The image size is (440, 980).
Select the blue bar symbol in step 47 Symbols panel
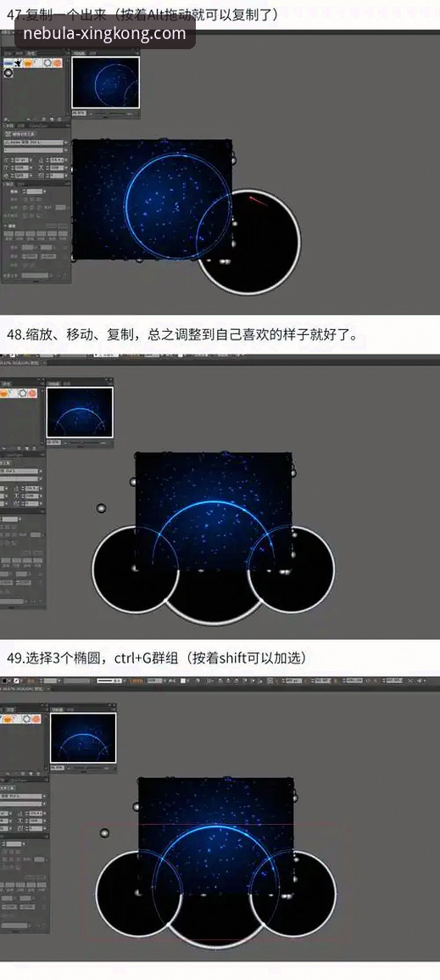[x=8, y=63]
